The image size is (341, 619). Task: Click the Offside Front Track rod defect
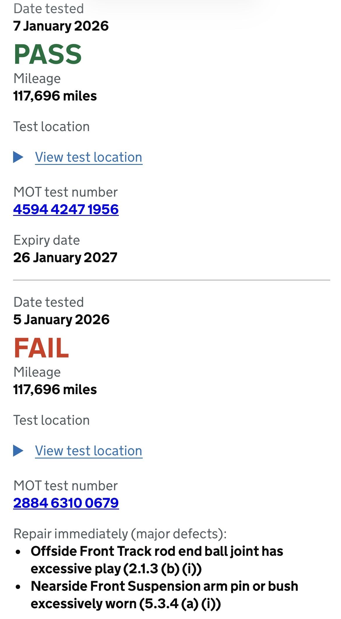pos(157,560)
